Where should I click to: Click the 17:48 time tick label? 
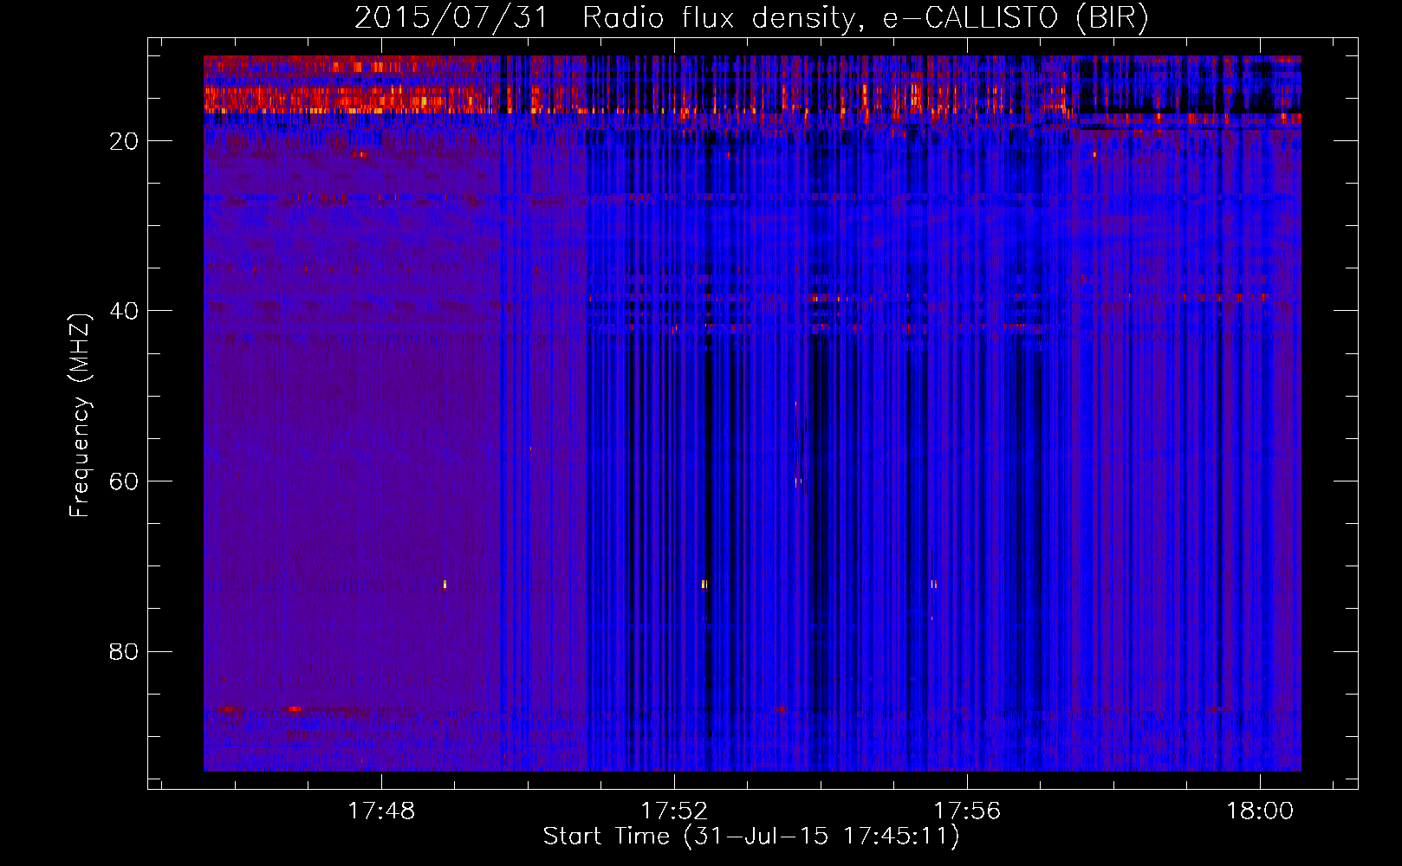pyautogui.click(x=381, y=811)
